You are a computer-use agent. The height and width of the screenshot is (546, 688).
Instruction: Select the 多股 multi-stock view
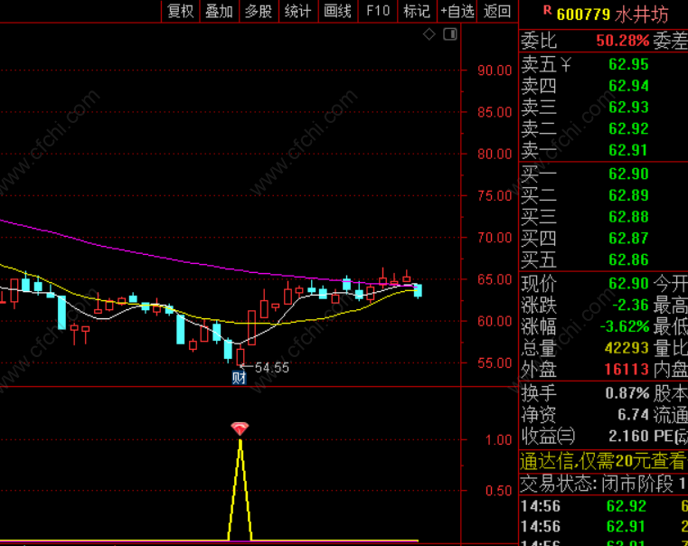(259, 11)
